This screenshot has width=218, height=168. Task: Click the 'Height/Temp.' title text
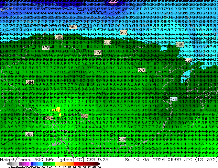coord(16,159)
